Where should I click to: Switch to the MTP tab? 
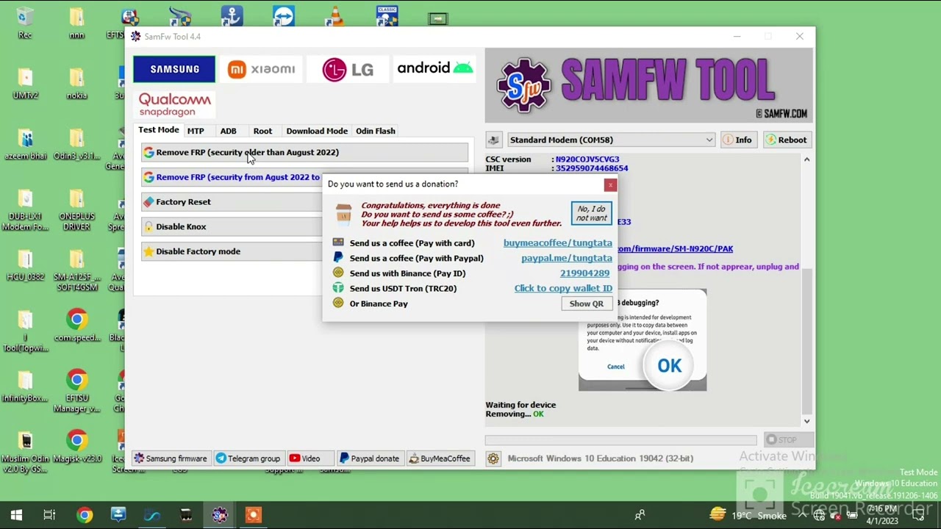196,131
